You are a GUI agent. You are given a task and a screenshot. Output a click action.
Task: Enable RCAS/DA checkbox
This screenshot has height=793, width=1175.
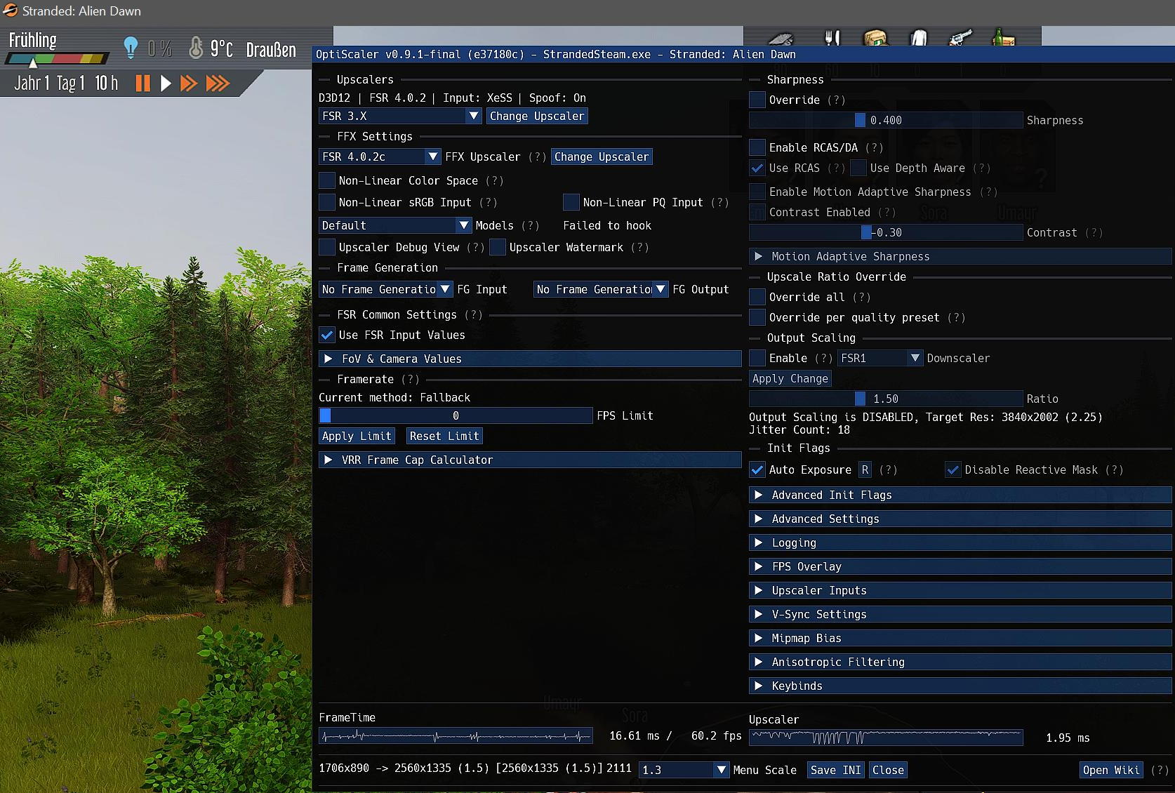coord(757,147)
